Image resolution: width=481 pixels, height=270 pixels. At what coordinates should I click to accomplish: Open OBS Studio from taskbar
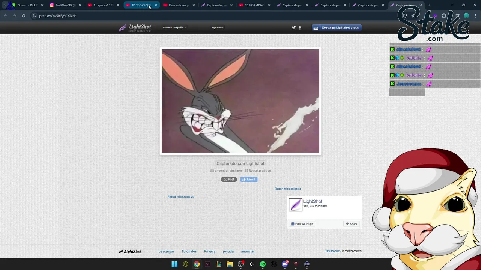[x=241, y=264]
